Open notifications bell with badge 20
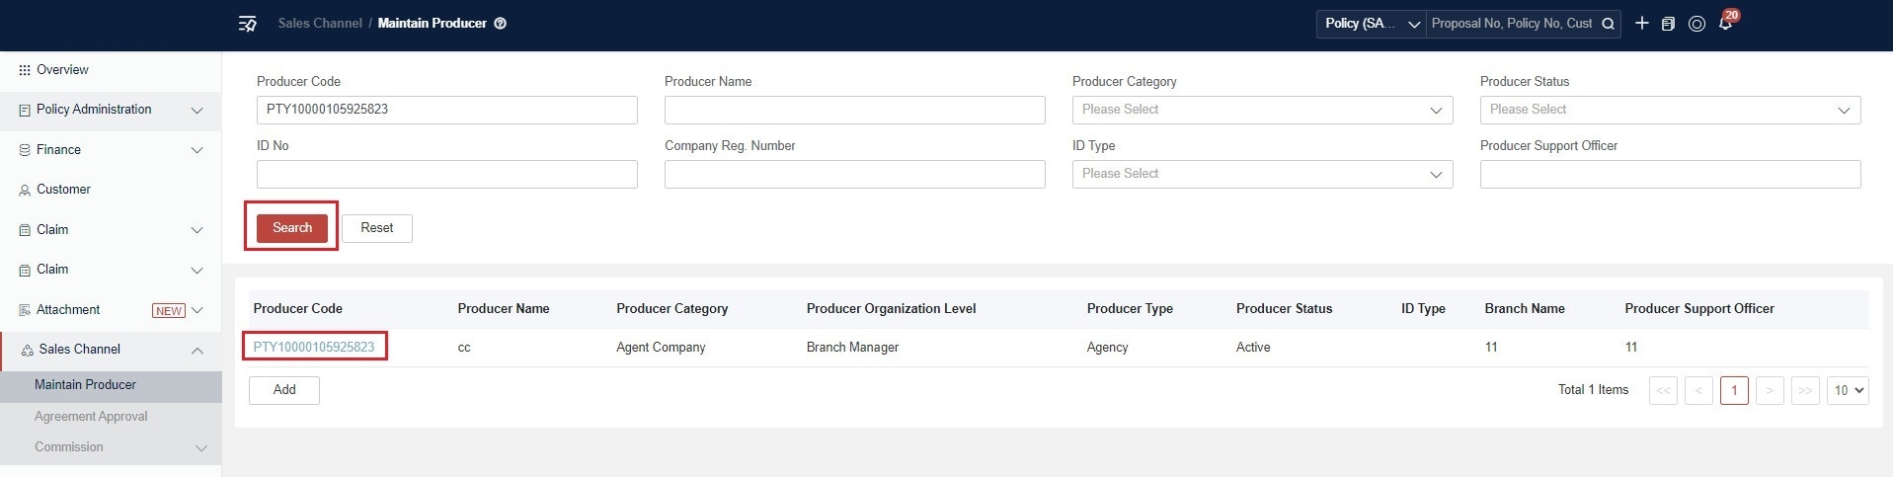 [x=1725, y=23]
